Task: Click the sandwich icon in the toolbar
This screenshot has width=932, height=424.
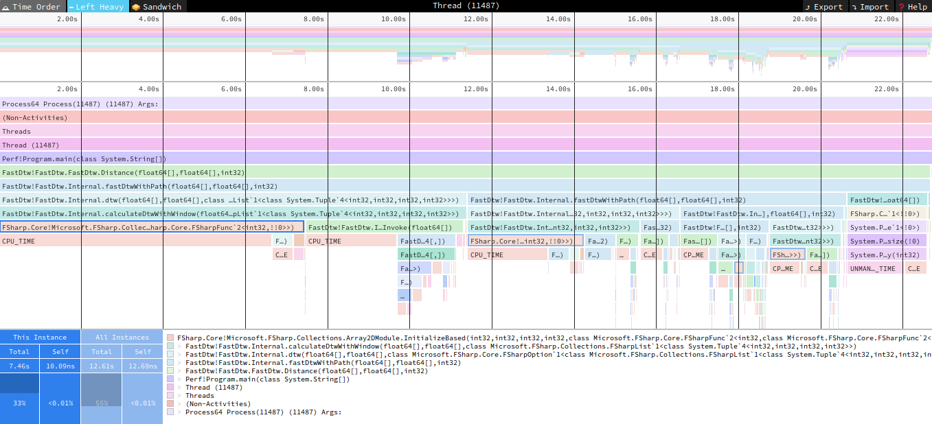Action: tap(136, 7)
